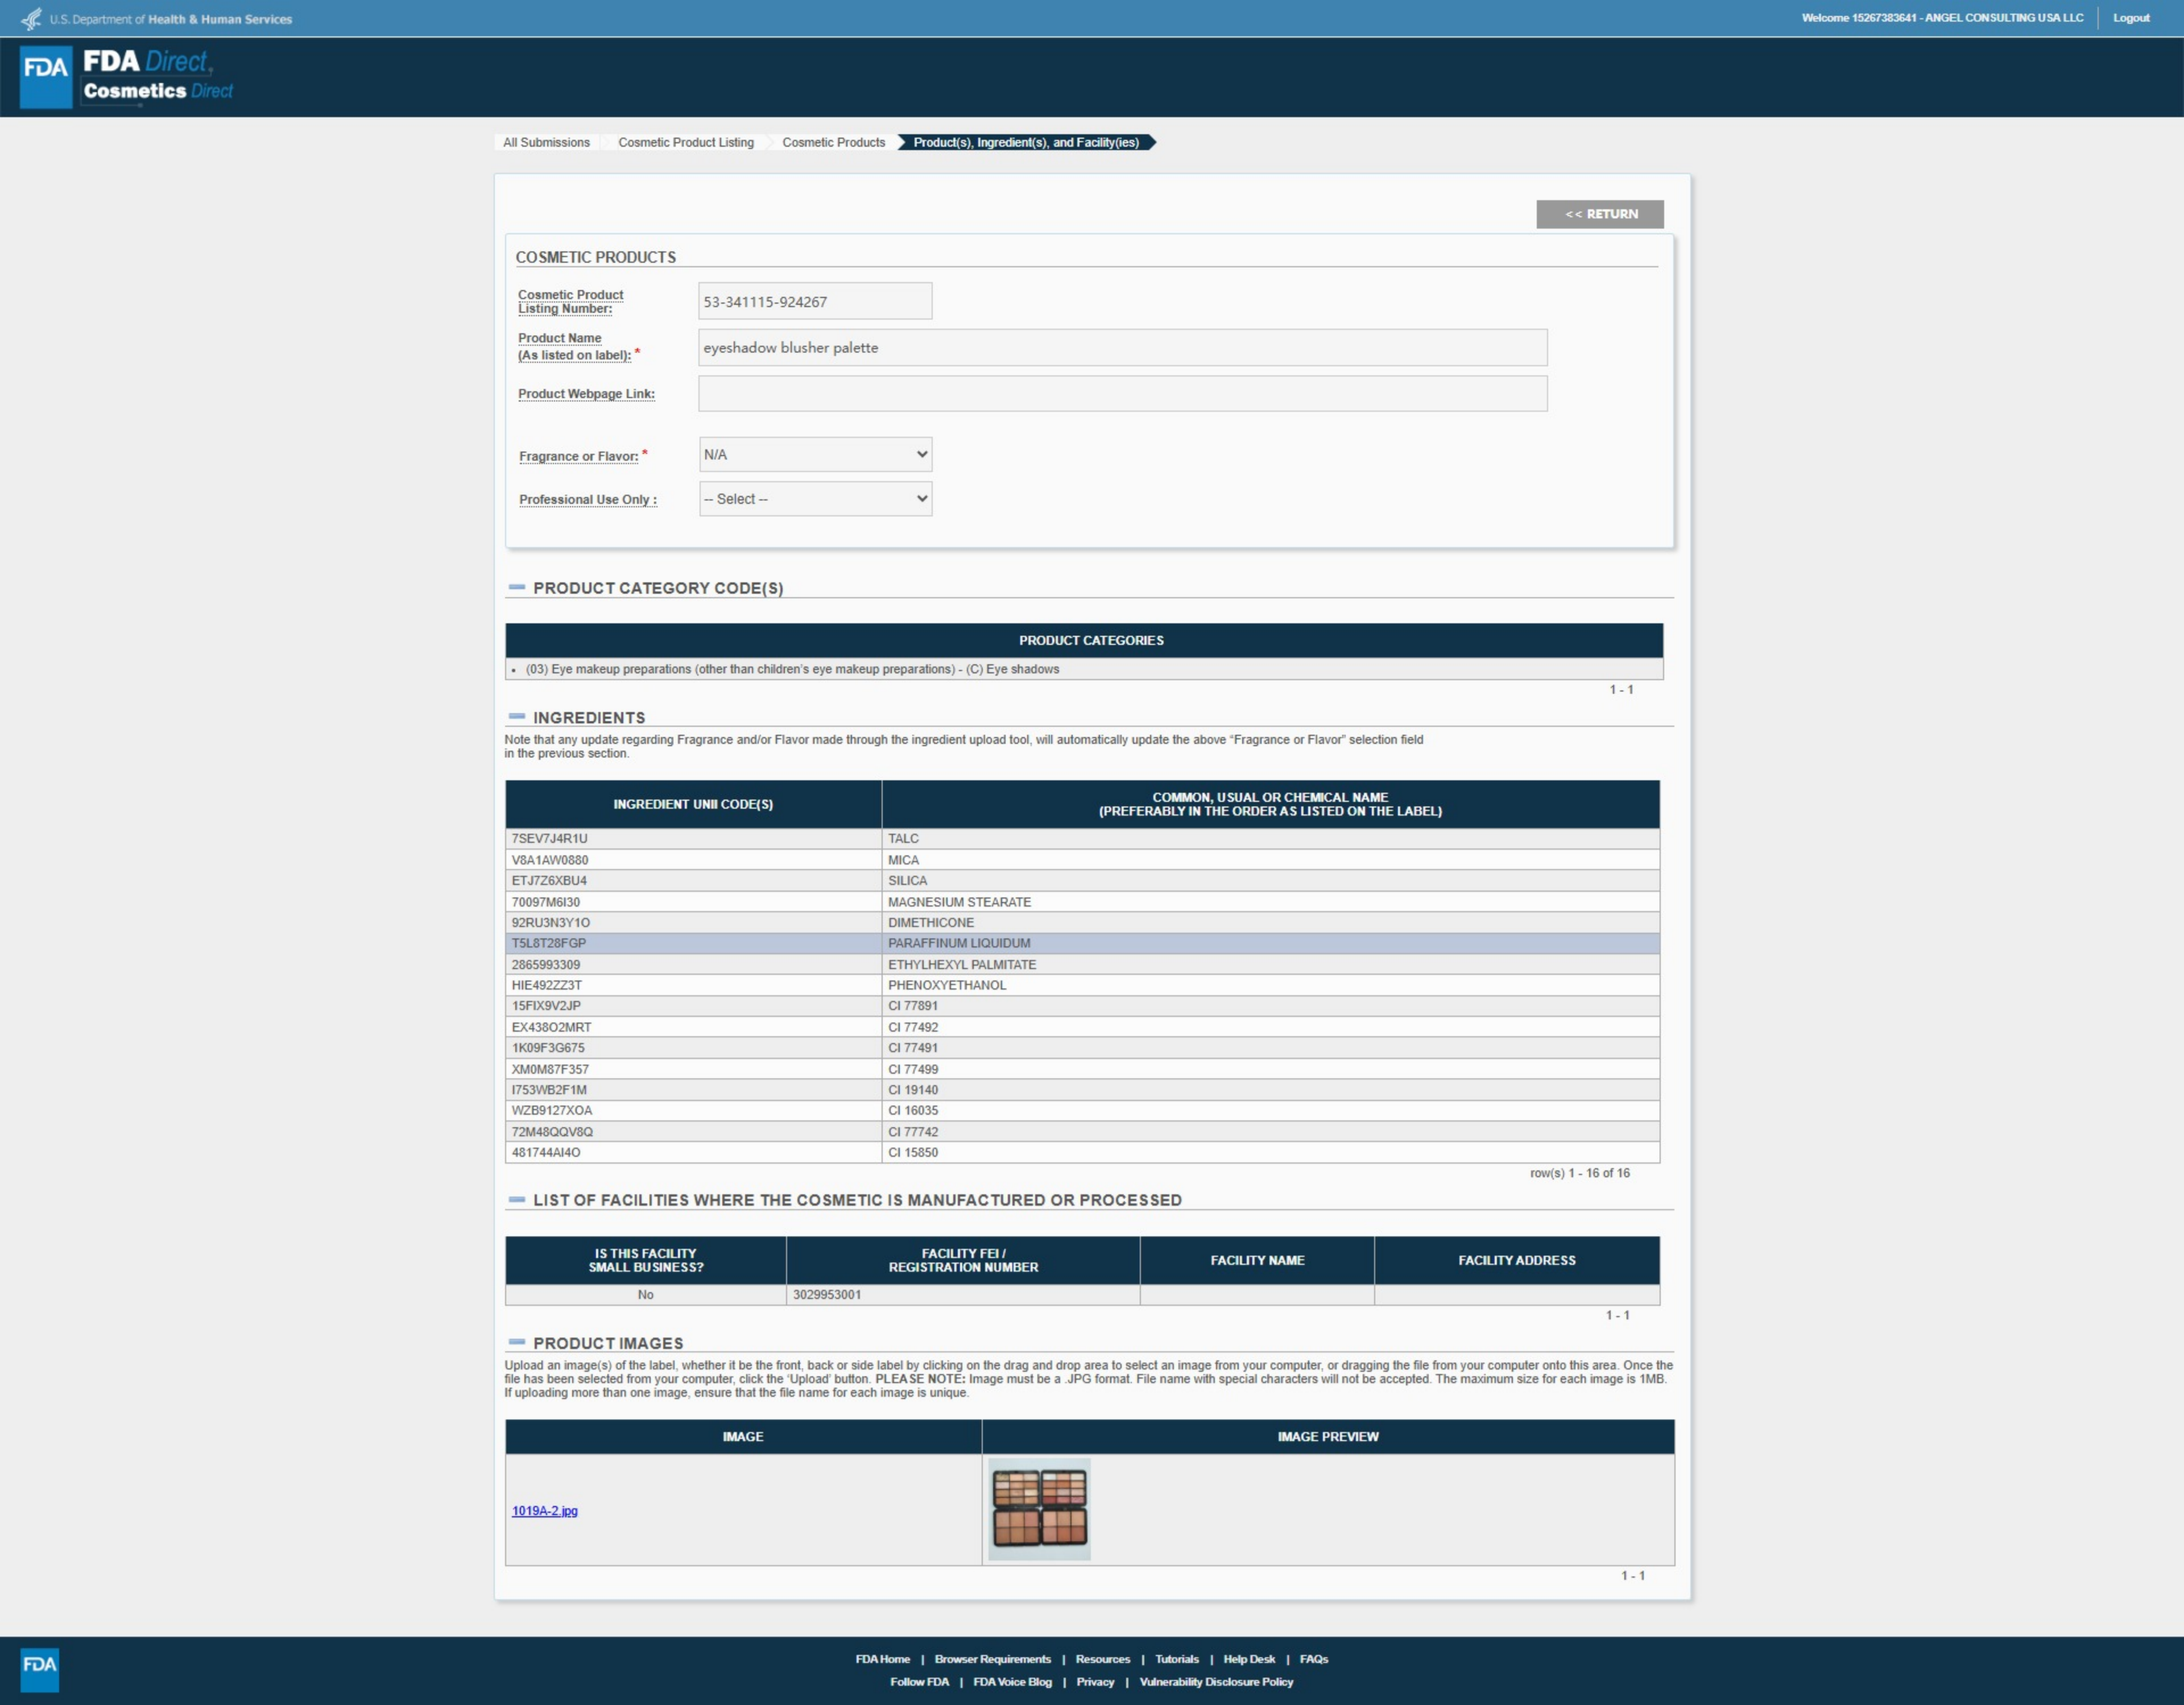Viewport: 2184px width, 1705px height.
Task: Click the Product Name input field
Action: [1122, 348]
